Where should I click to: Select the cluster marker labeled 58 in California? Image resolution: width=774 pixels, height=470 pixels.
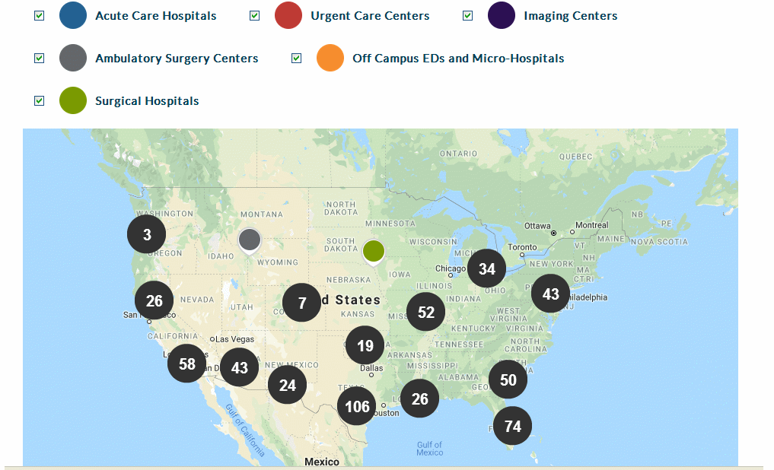click(x=186, y=364)
